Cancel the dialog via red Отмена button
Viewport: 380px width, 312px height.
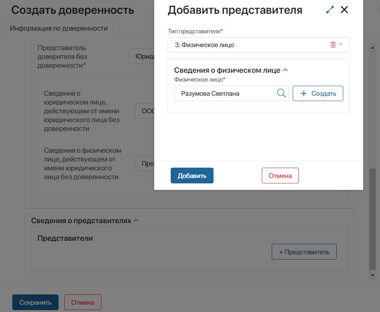click(280, 176)
